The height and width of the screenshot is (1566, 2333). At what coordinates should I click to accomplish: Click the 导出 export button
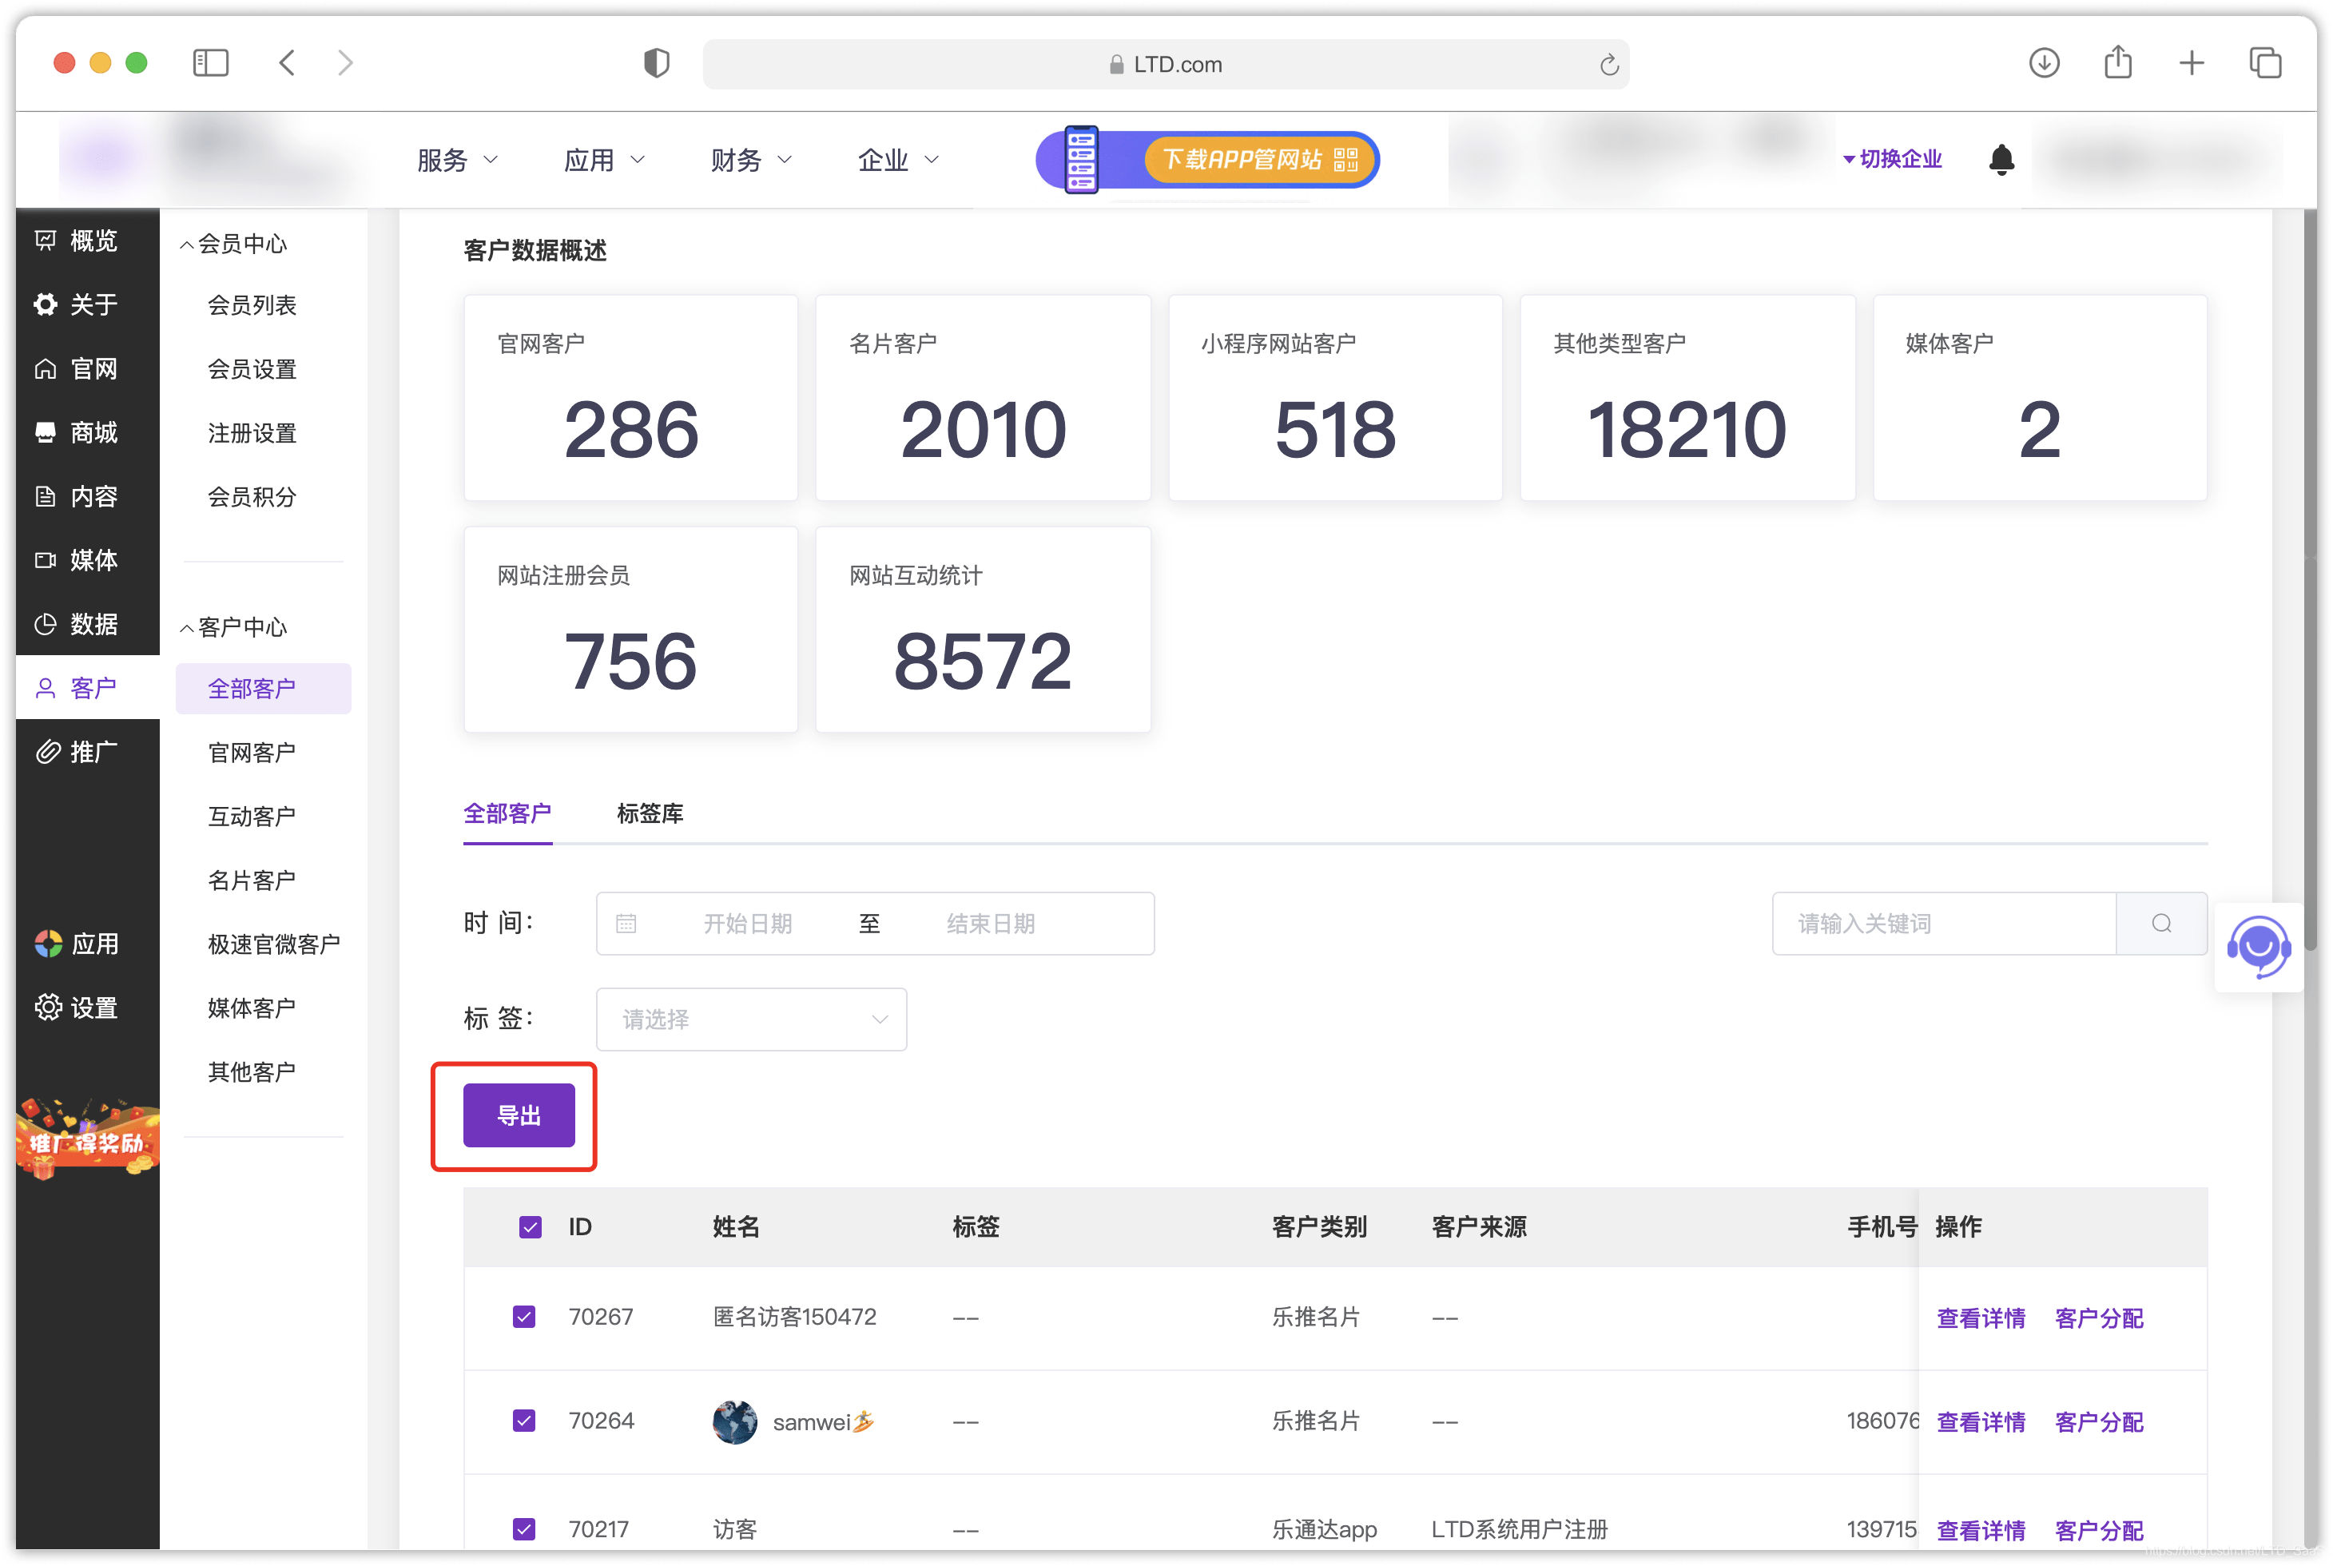[x=519, y=1115]
